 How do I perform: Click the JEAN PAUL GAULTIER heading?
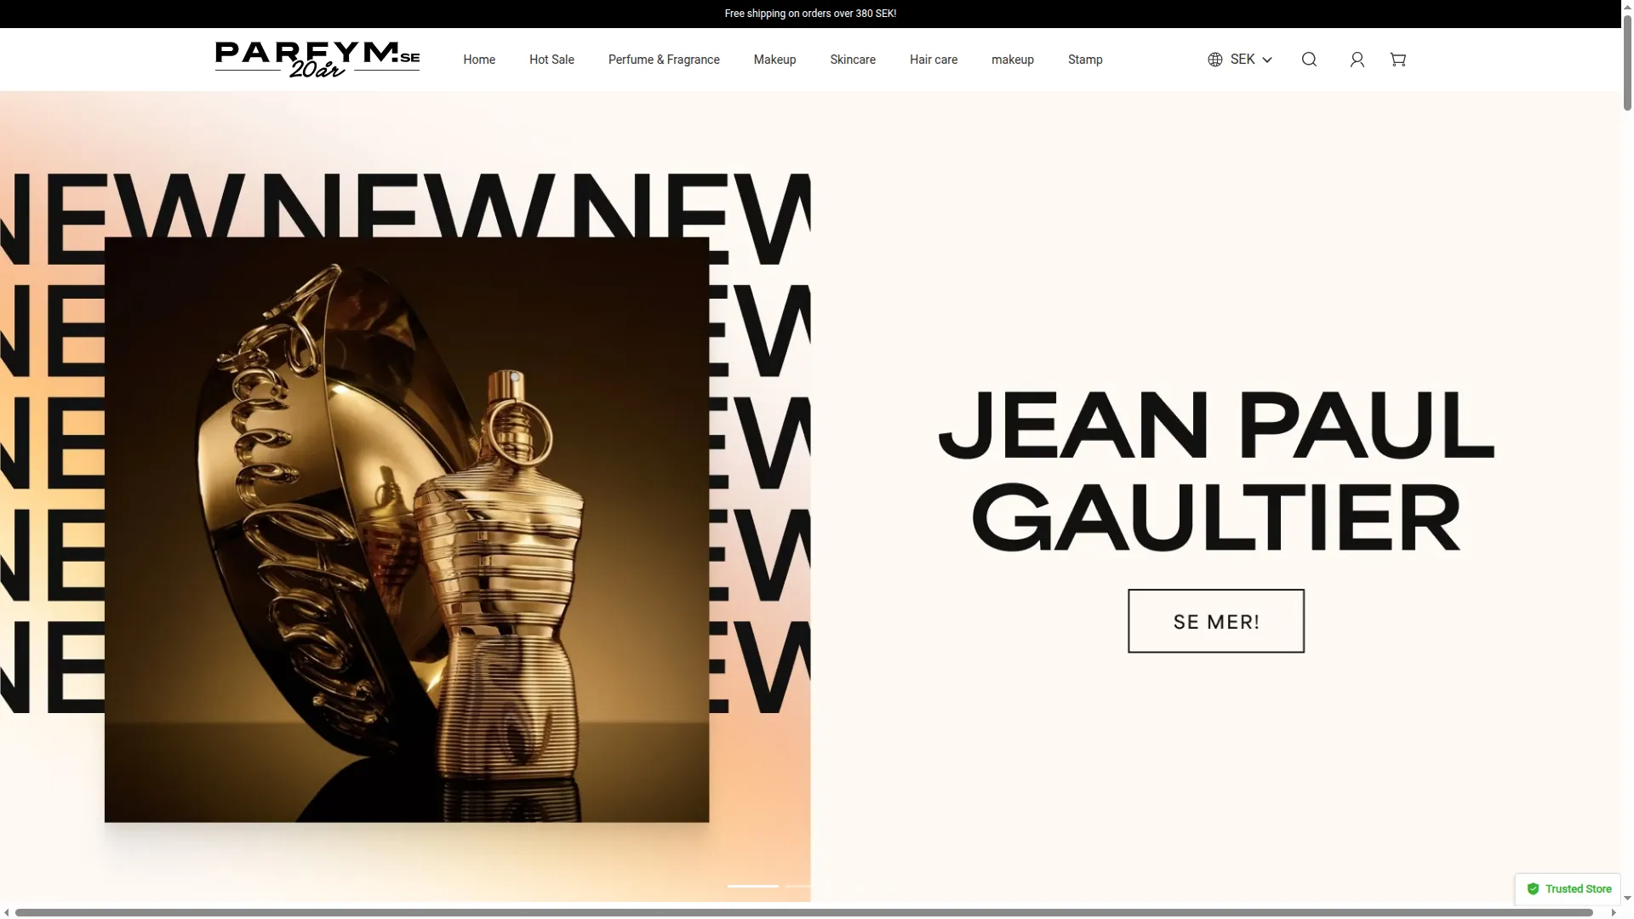pyautogui.click(x=1216, y=470)
